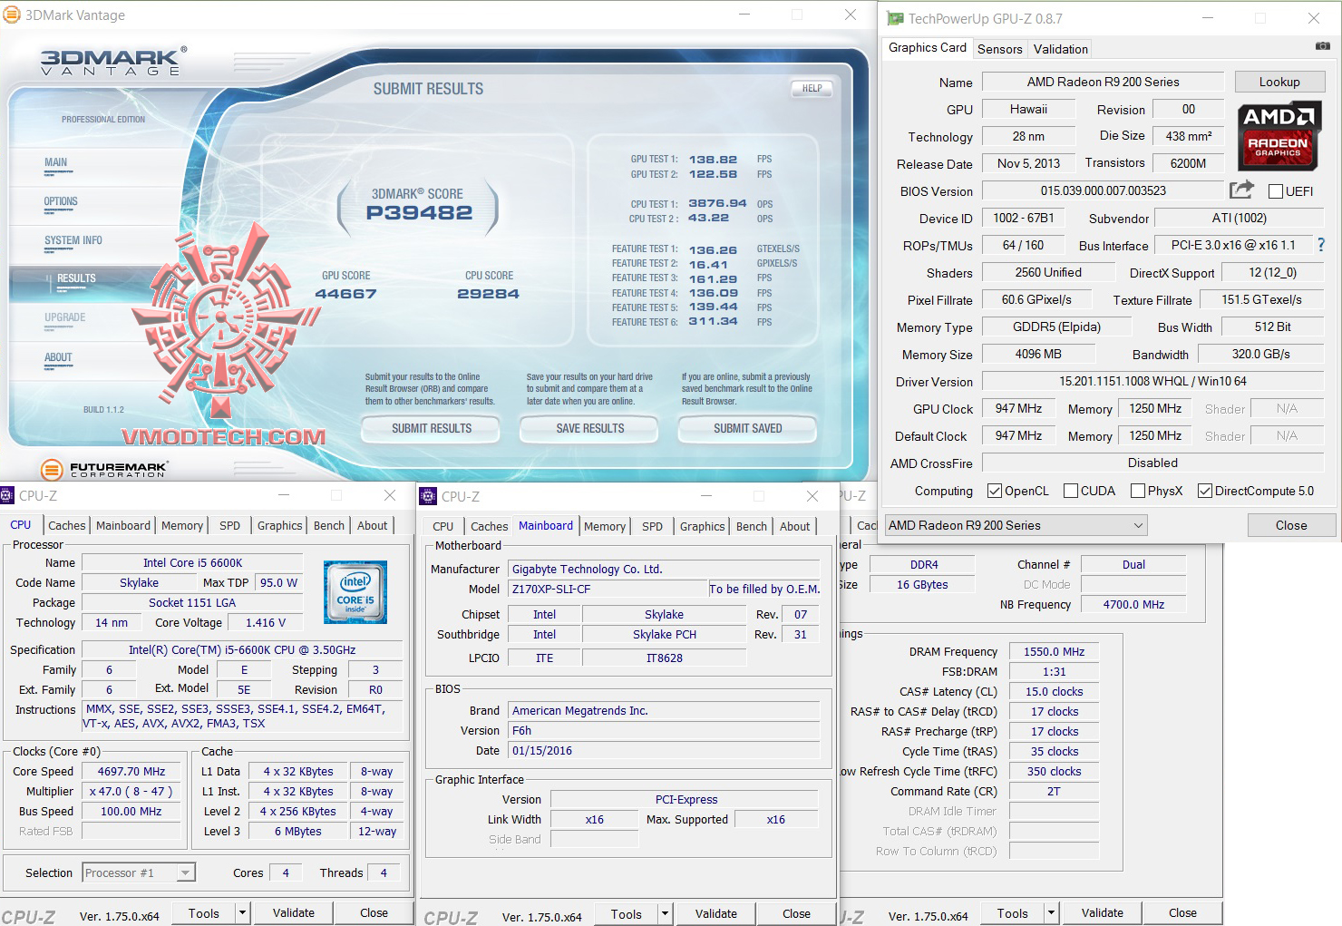
Task: Expand the Tools dropdown arrow in the CPU-Z Memory window
Action: point(1051,913)
